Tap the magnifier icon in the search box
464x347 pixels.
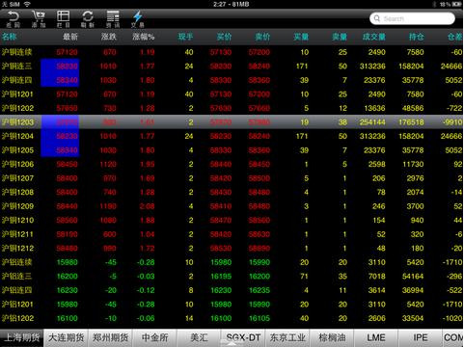click(377, 18)
